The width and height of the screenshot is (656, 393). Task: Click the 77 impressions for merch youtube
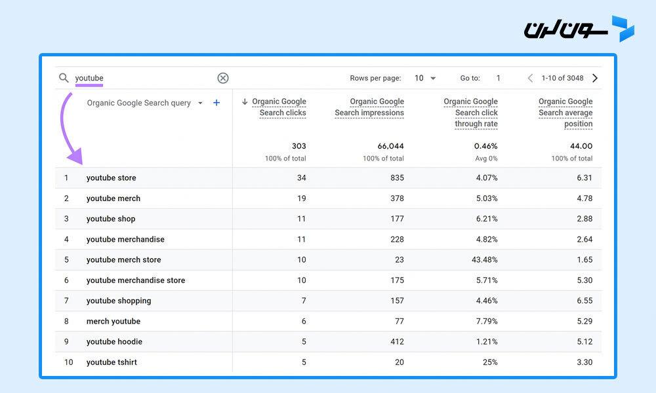pos(400,321)
